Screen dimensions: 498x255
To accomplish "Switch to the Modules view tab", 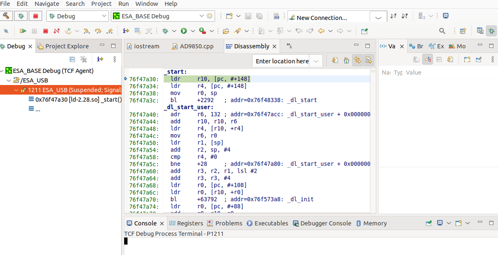I will click(x=457, y=46).
